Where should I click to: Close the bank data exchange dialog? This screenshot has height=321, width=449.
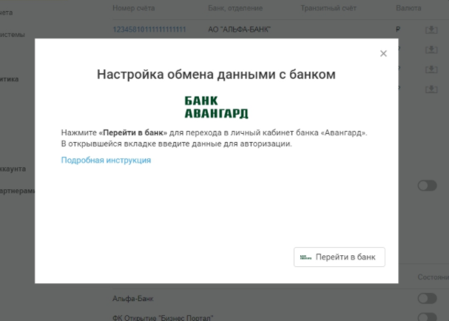(x=383, y=53)
